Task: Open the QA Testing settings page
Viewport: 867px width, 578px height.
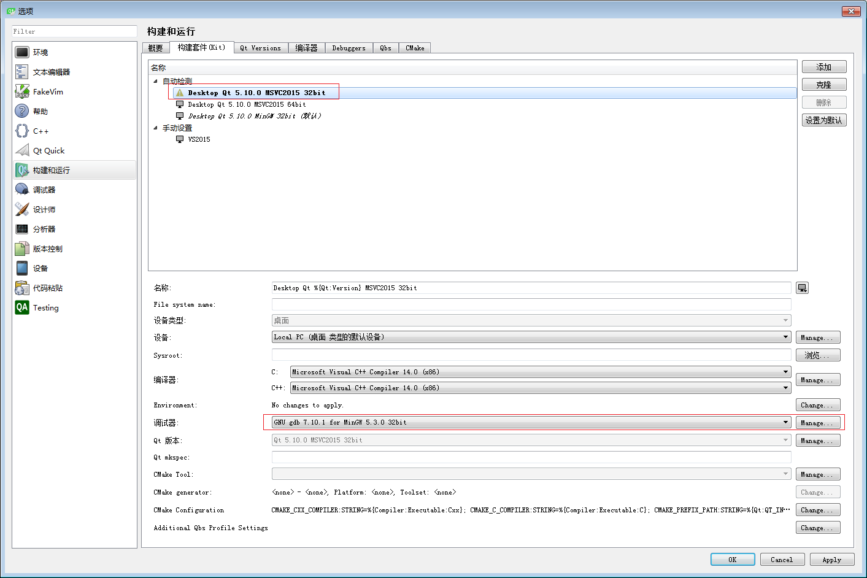Action: 46,307
